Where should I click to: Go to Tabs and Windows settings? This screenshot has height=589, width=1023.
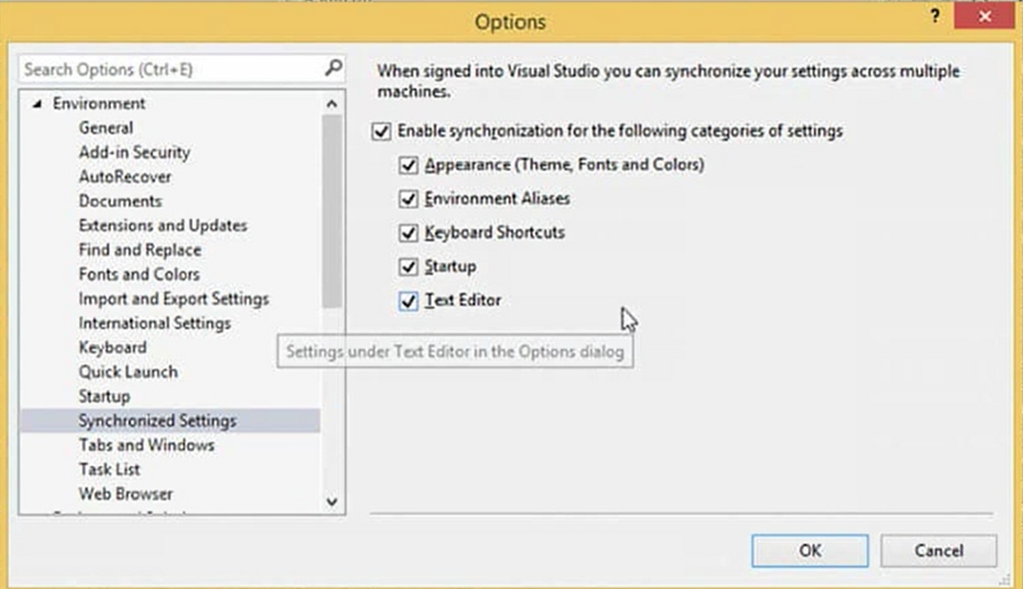pos(146,445)
